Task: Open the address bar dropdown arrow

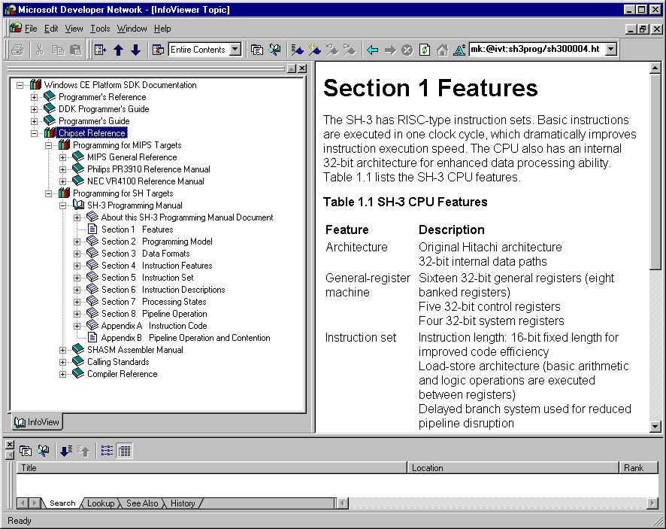Action: (611, 50)
